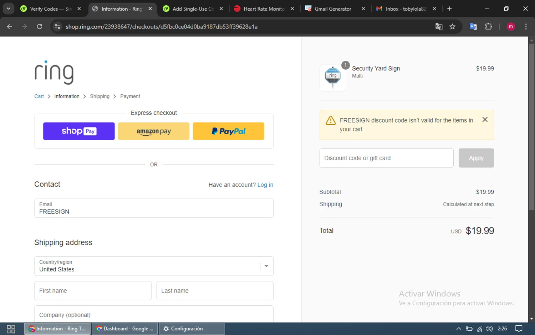The width and height of the screenshot is (535, 335).
Task: Click the Log in link
Action: [x=265, y=185]
